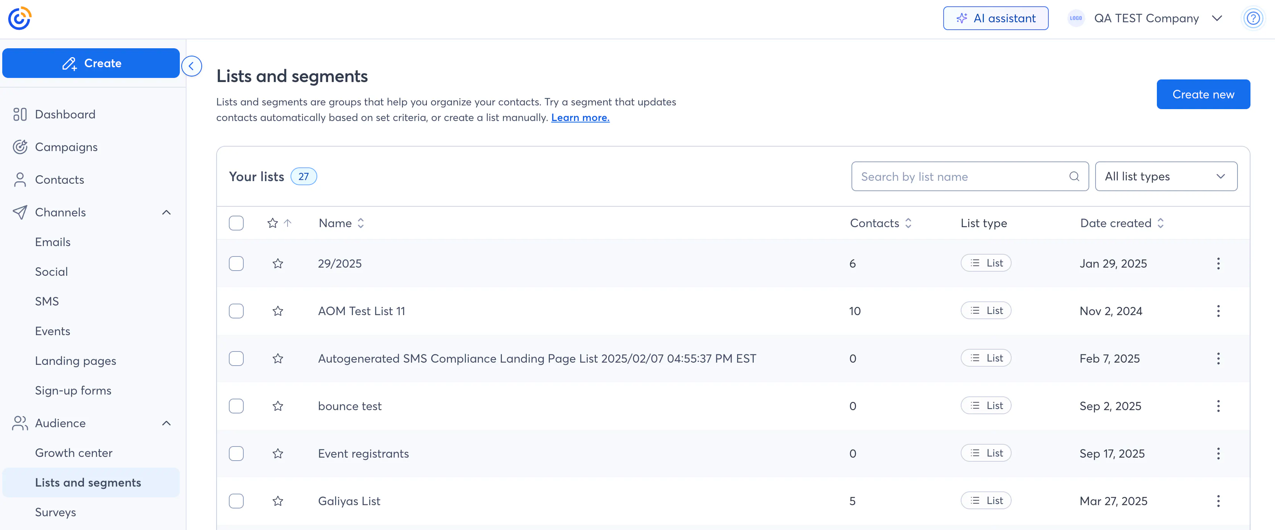Screen dimensions: 1275x530
Task: Click the search magnifier icon
Action: (x=1074, y=177)
